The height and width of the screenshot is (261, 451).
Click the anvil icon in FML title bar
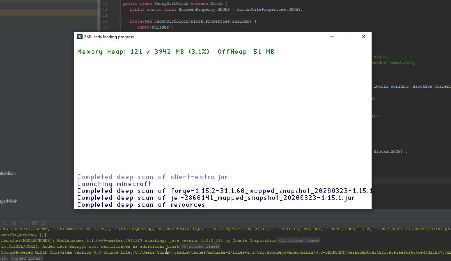pyautogui.click(x=80, y=37)
